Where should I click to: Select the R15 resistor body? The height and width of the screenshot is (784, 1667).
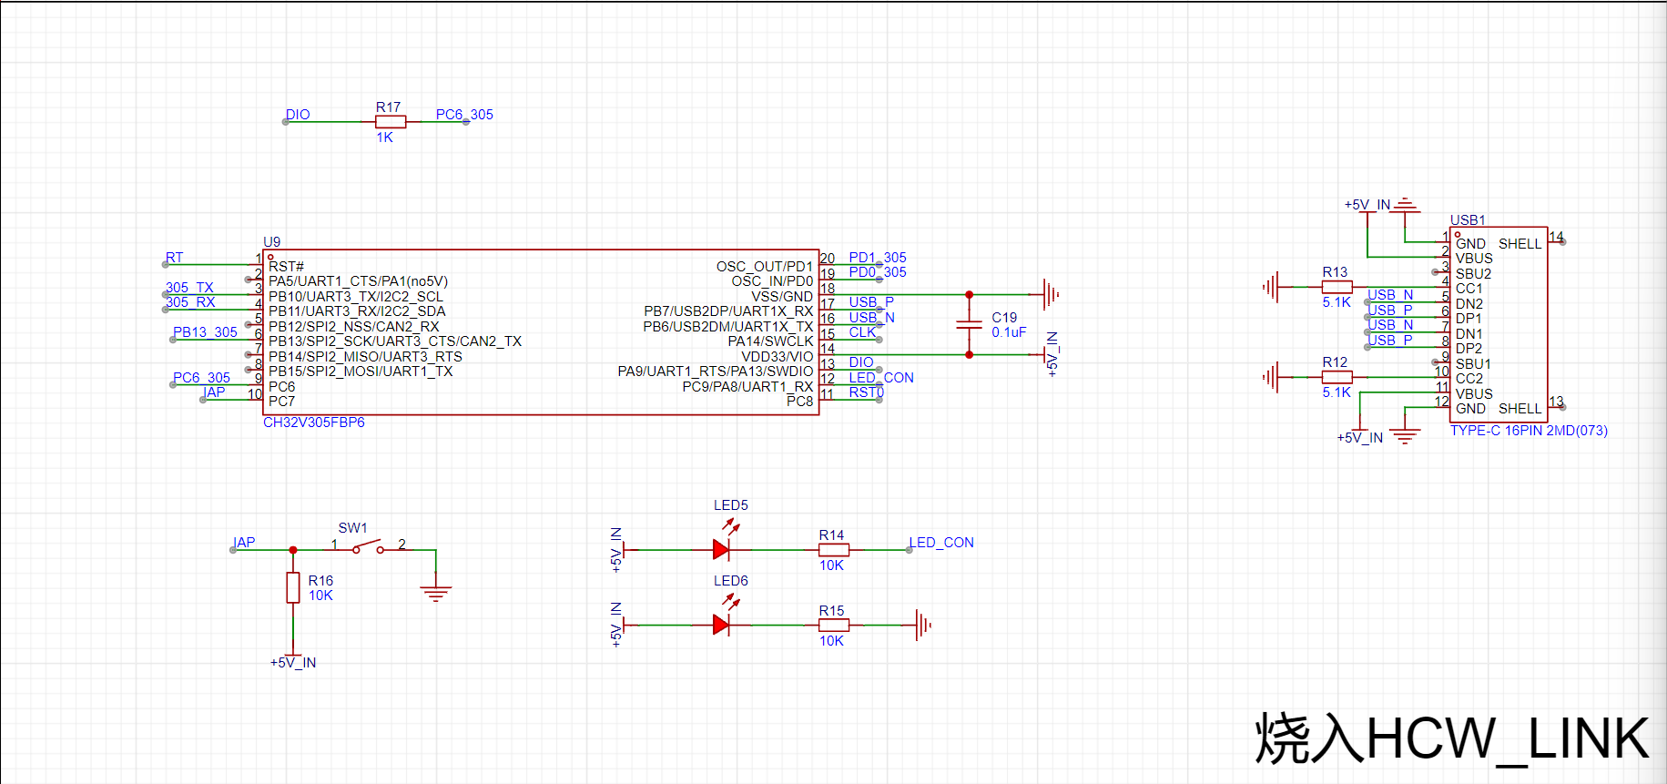tap(833, 625)
